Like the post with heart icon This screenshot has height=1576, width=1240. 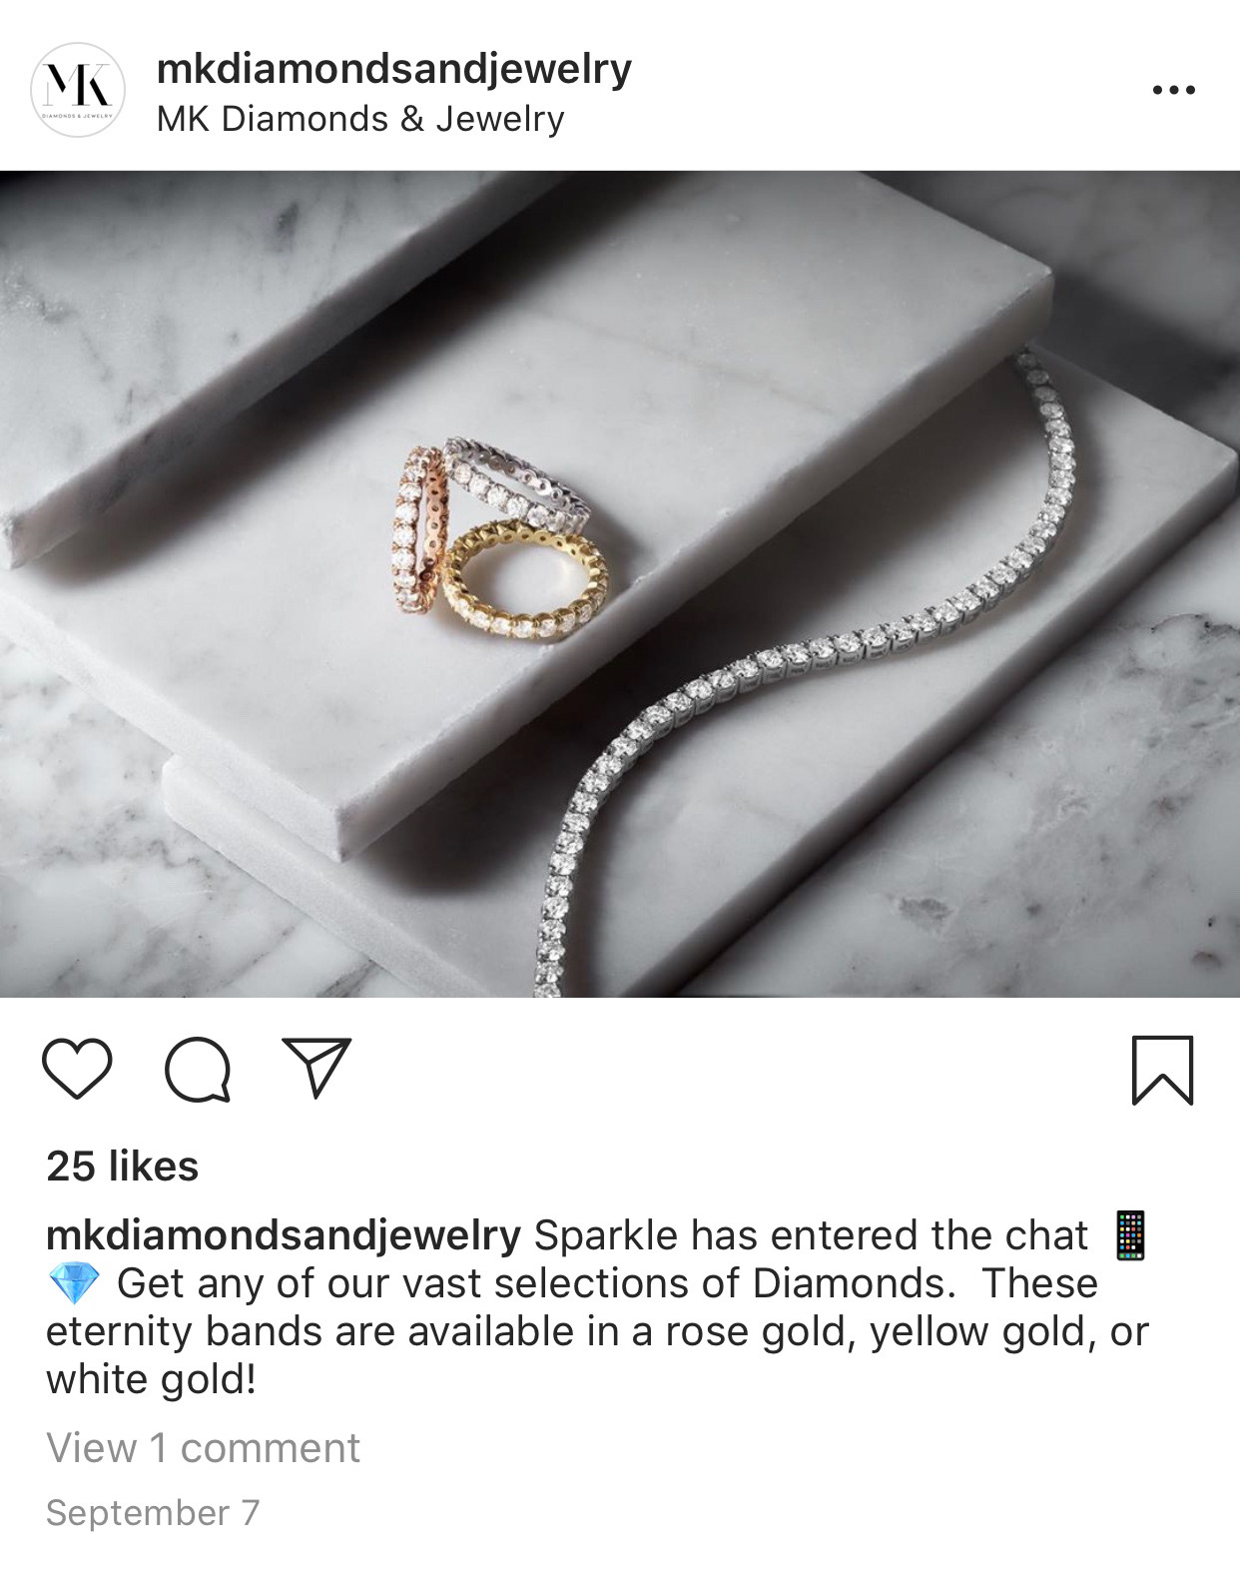point(77,1070)
